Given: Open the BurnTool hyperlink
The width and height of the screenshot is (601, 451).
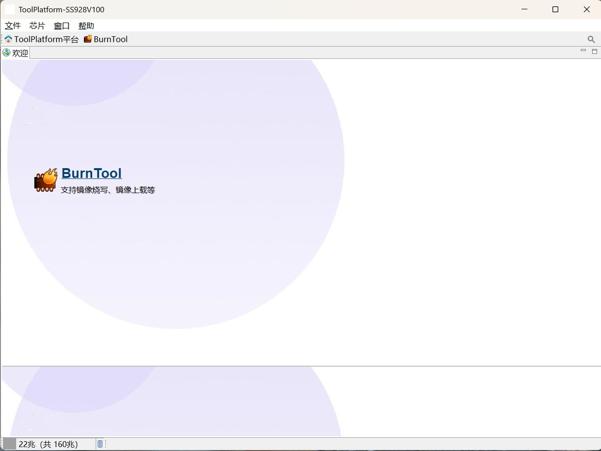Looking at the screenshot, I should [92, 173].
